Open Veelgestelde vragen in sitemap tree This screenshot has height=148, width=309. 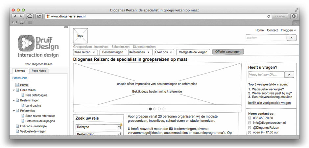tap(33, 131)
